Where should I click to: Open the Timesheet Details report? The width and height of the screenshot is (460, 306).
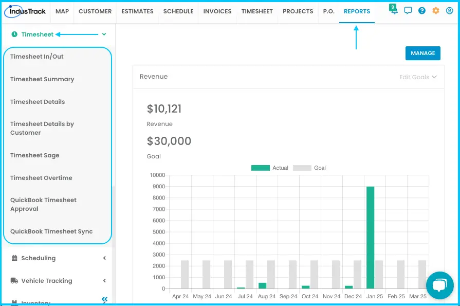coord(38,102)
